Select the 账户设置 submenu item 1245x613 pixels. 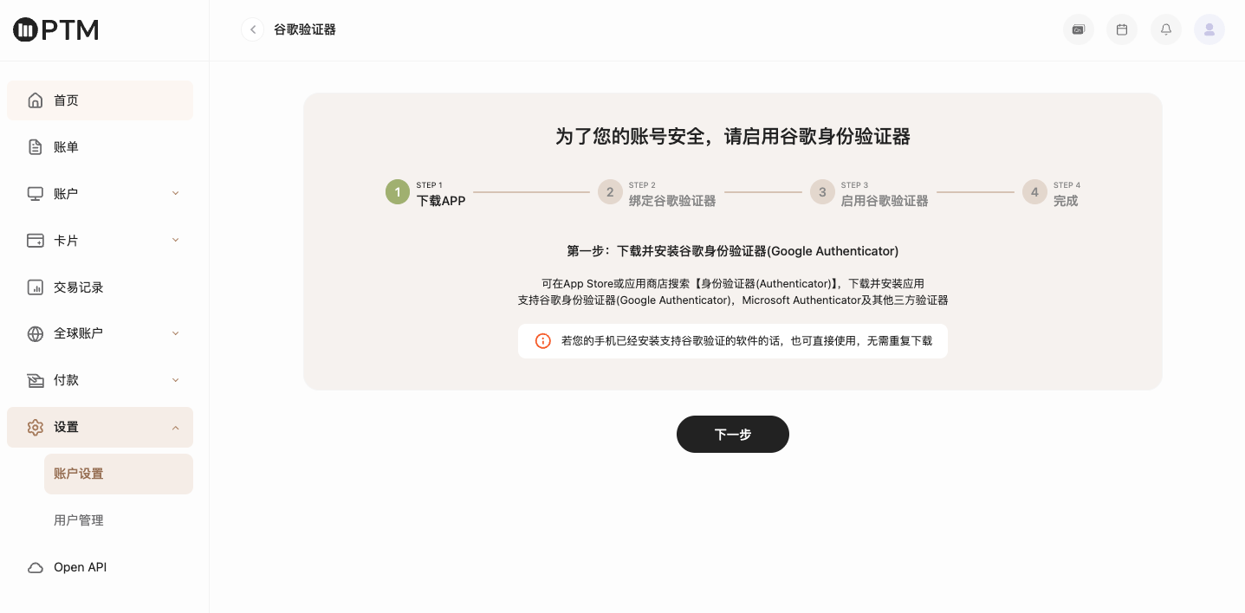[x=119, y=474]
